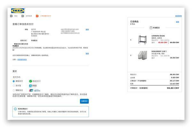Click the 查看订单信息并支付 page heading
This screenshot has width=192, height=130.
click(x=23, y=24)
